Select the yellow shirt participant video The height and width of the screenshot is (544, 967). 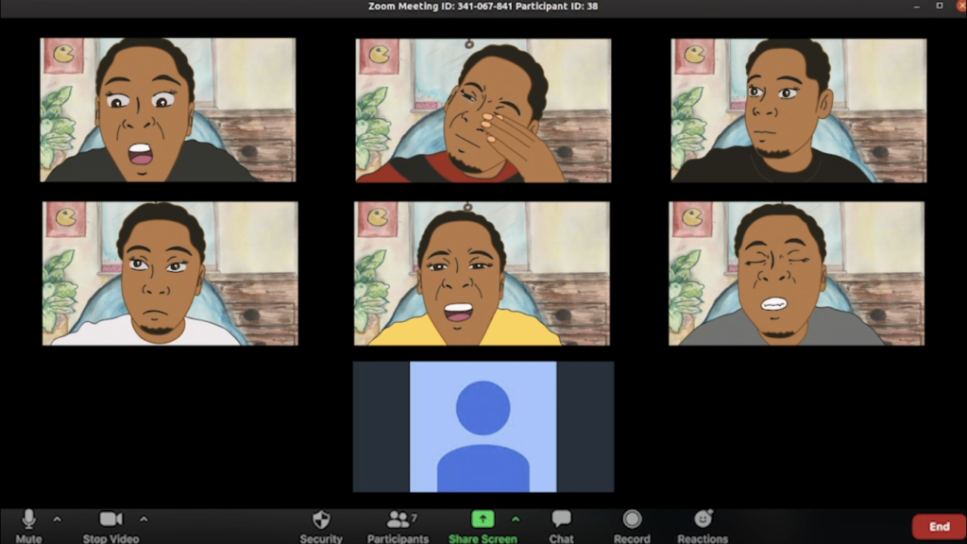482,273
